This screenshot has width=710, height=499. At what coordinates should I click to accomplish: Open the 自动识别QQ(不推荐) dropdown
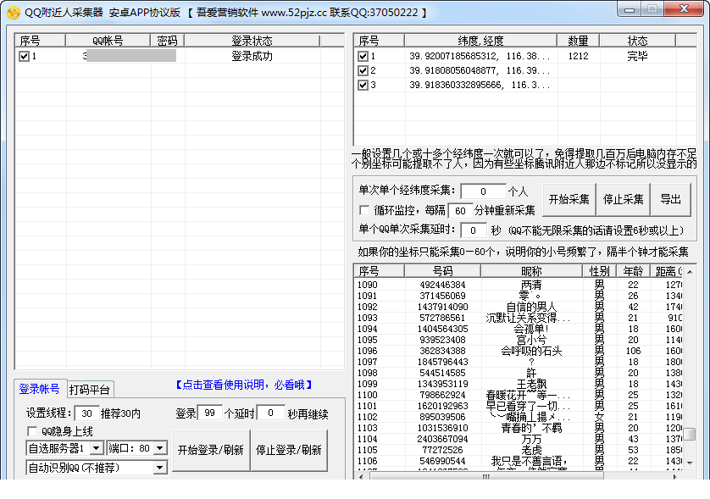click(160, 468)
